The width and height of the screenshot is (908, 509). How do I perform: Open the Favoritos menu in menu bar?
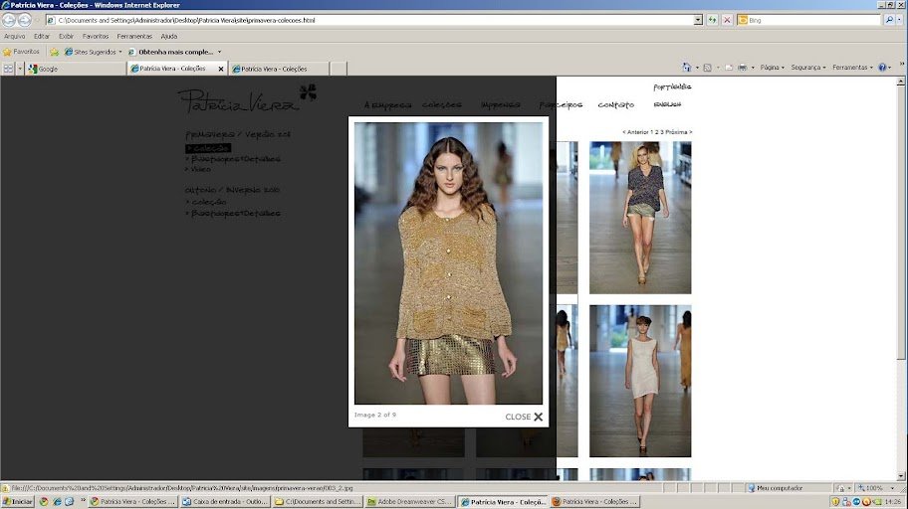pos(96,36)
